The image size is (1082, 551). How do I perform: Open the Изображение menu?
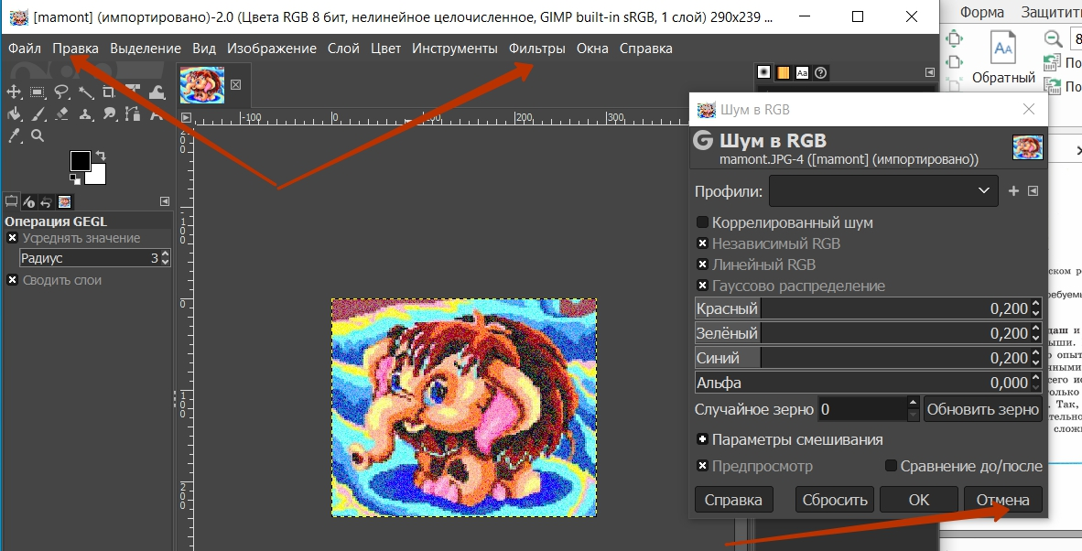[272, 49]
